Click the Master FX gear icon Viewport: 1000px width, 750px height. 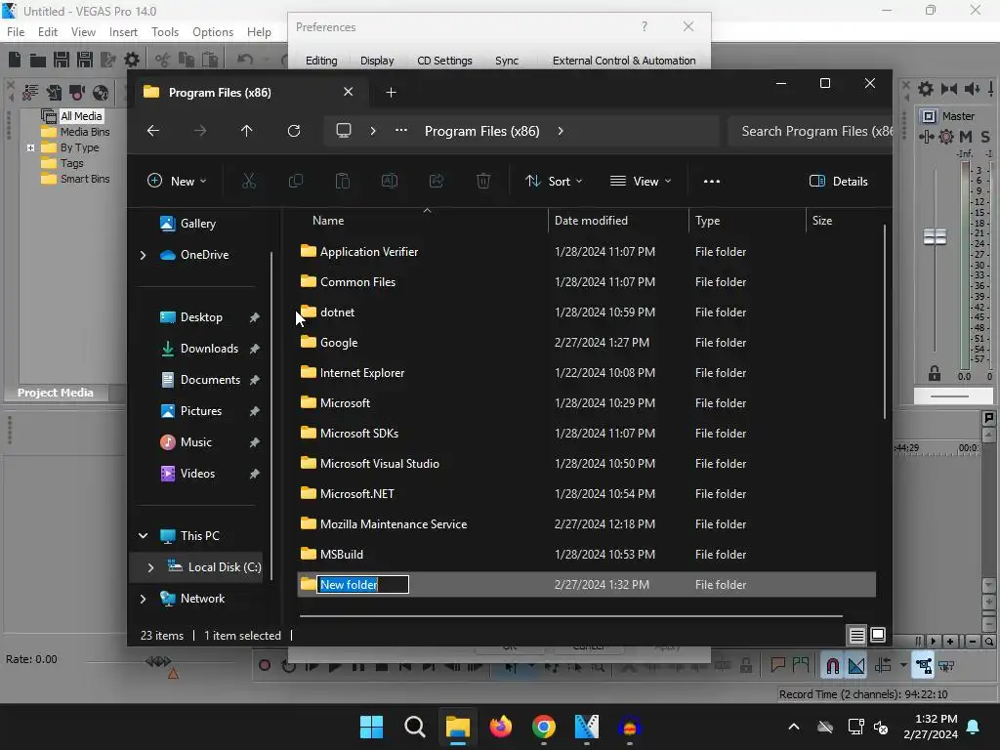point(946,136)
